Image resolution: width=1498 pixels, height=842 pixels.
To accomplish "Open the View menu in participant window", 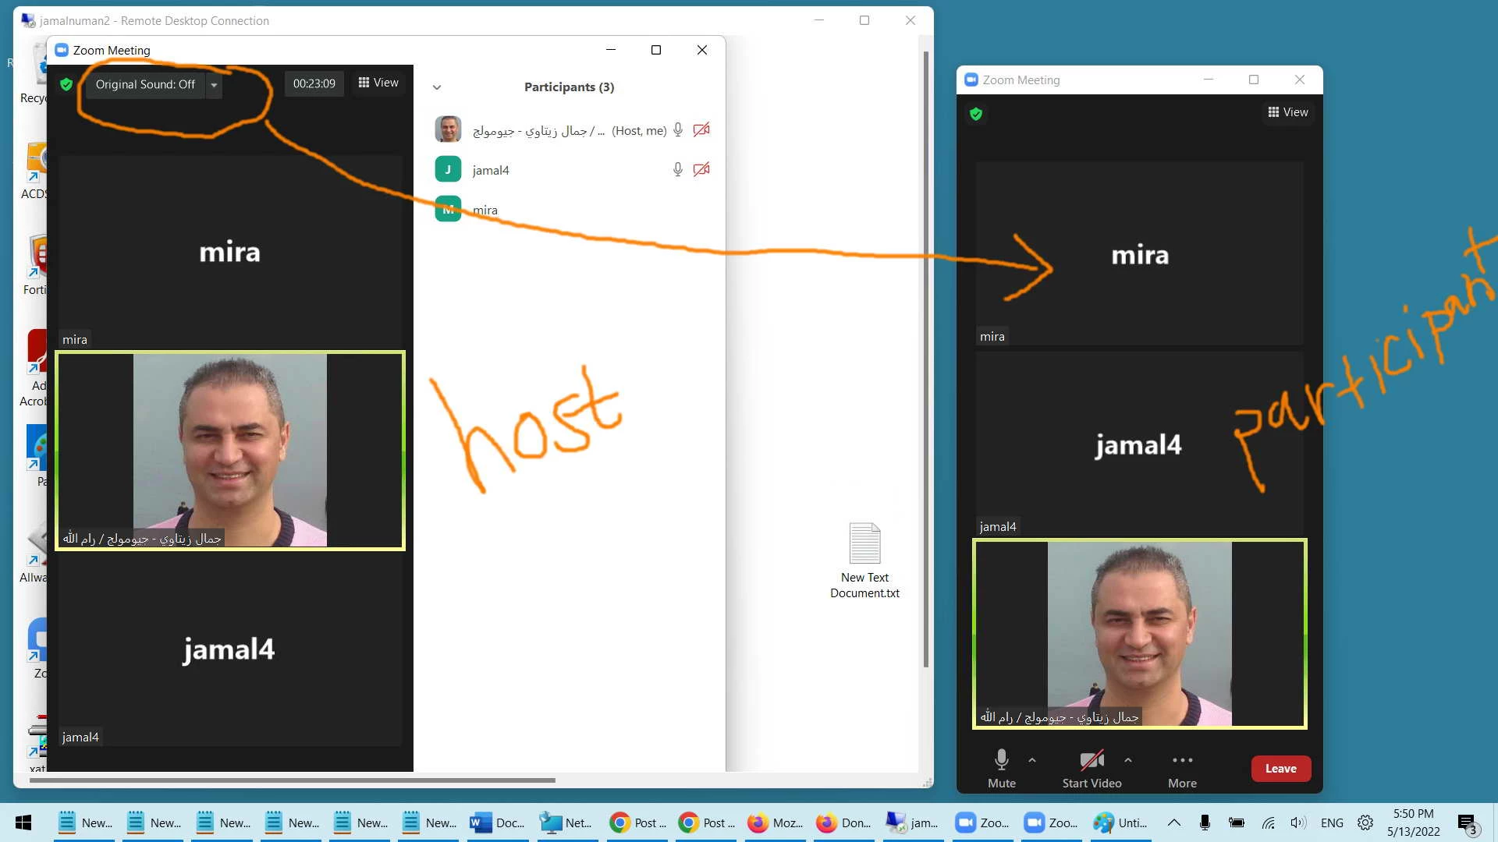I will [x=1288, y=112].
